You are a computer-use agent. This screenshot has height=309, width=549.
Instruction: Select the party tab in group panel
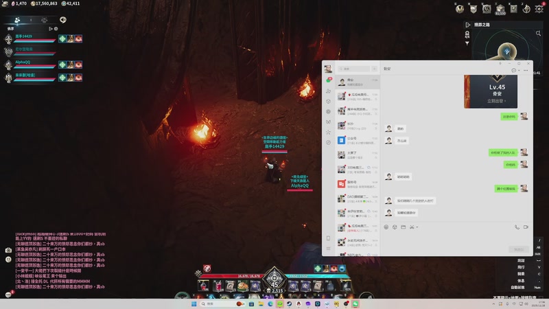tap(16, 20)
